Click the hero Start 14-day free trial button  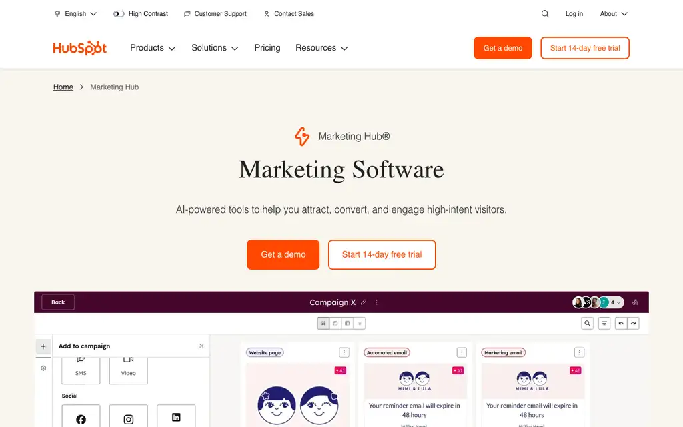point(382,254)
